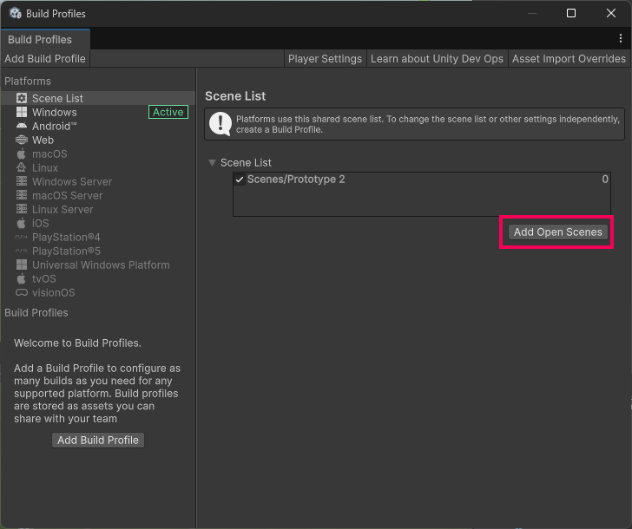Select Windows Server platform entry

point(72,182)
